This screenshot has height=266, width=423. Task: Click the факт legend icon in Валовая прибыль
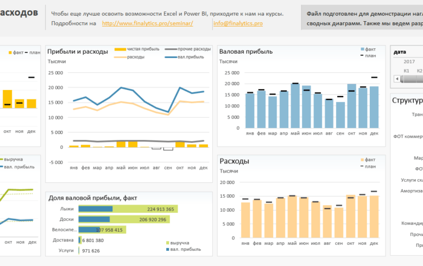coord(363,49)
